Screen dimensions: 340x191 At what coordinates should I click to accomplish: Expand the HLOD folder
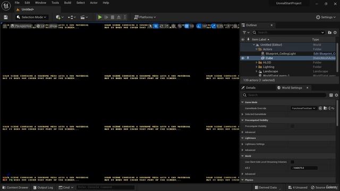[257, 63]
